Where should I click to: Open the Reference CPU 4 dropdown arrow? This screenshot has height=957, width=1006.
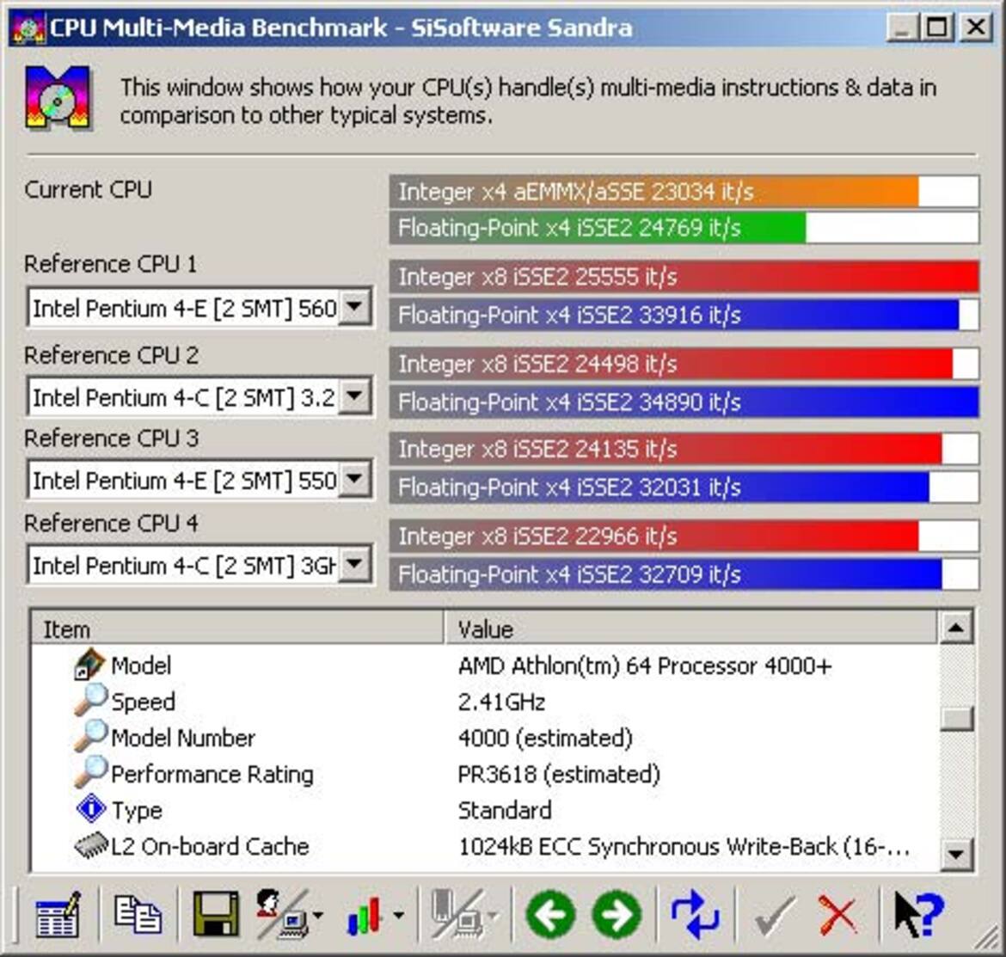pyautogui.click(x=354, y=564)
